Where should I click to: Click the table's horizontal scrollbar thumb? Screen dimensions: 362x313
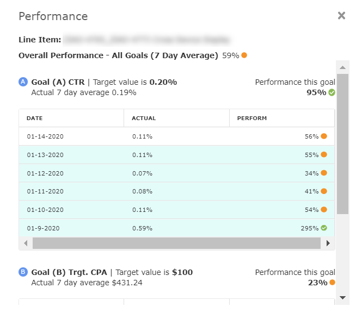tap(176, 243)
